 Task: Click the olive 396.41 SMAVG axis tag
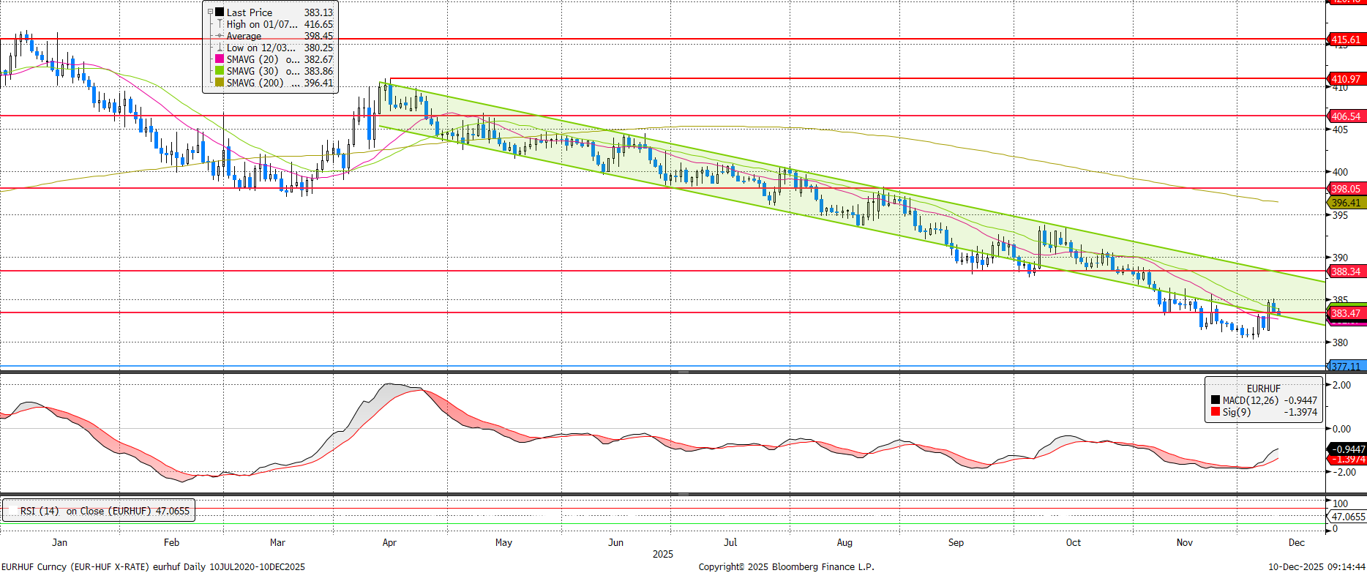click(1346, 203)
